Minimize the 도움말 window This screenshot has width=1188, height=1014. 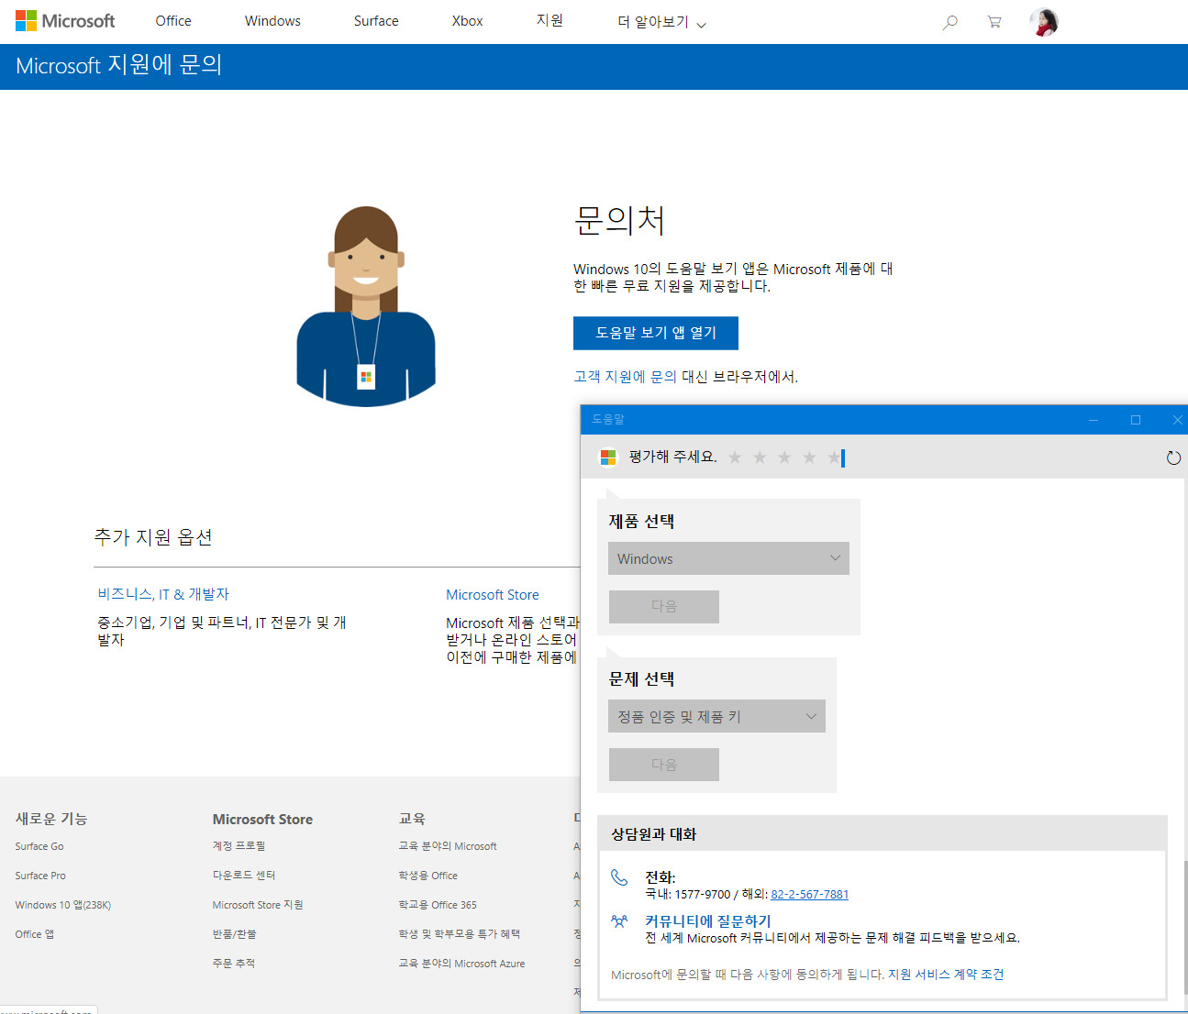point(1094,420)
